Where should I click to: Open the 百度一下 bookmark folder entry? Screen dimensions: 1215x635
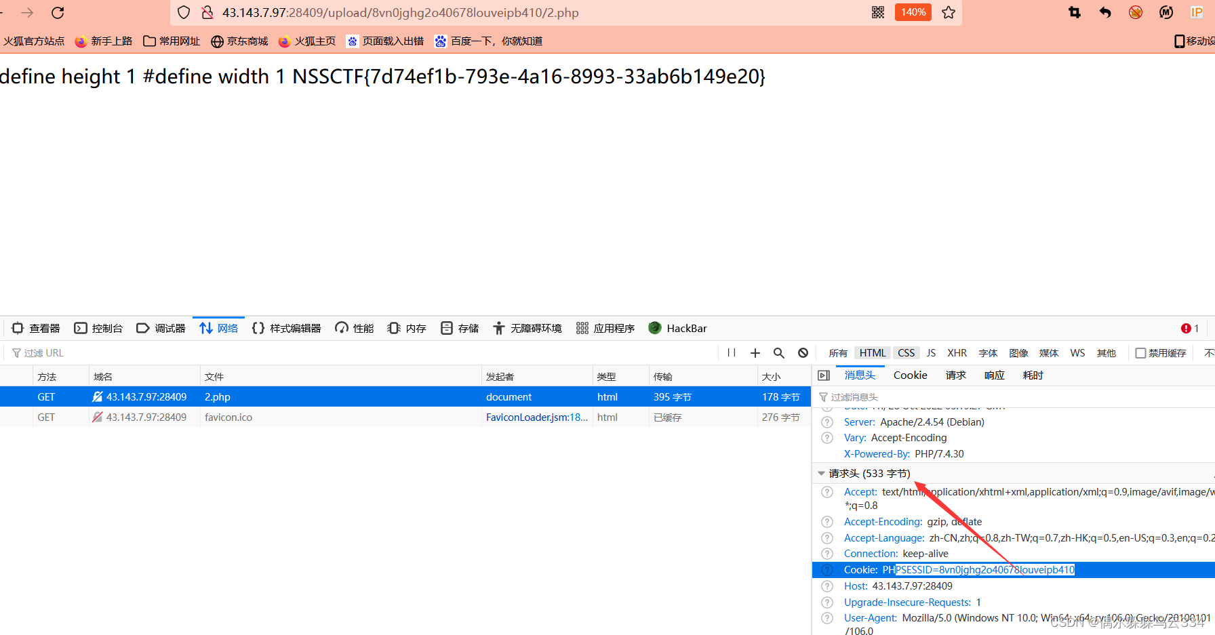tap(490, 41)
